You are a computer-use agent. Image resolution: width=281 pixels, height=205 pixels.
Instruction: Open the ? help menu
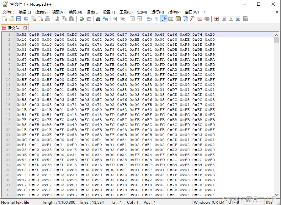204,12
